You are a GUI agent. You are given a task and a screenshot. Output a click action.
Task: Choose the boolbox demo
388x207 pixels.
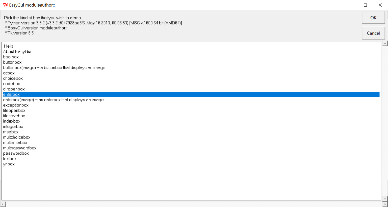point(11,57)
